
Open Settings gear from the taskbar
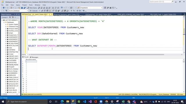[x=112, y=101]
